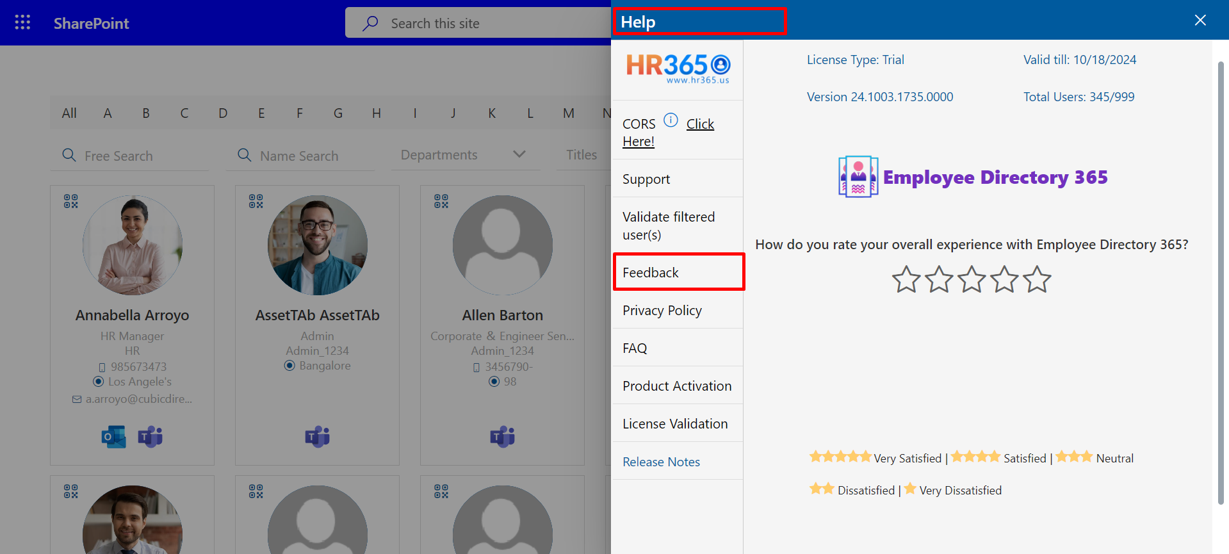1229x554 pixels.
Task: Start Teams chat with Allen Barton
Action: (x=503, y=437)
